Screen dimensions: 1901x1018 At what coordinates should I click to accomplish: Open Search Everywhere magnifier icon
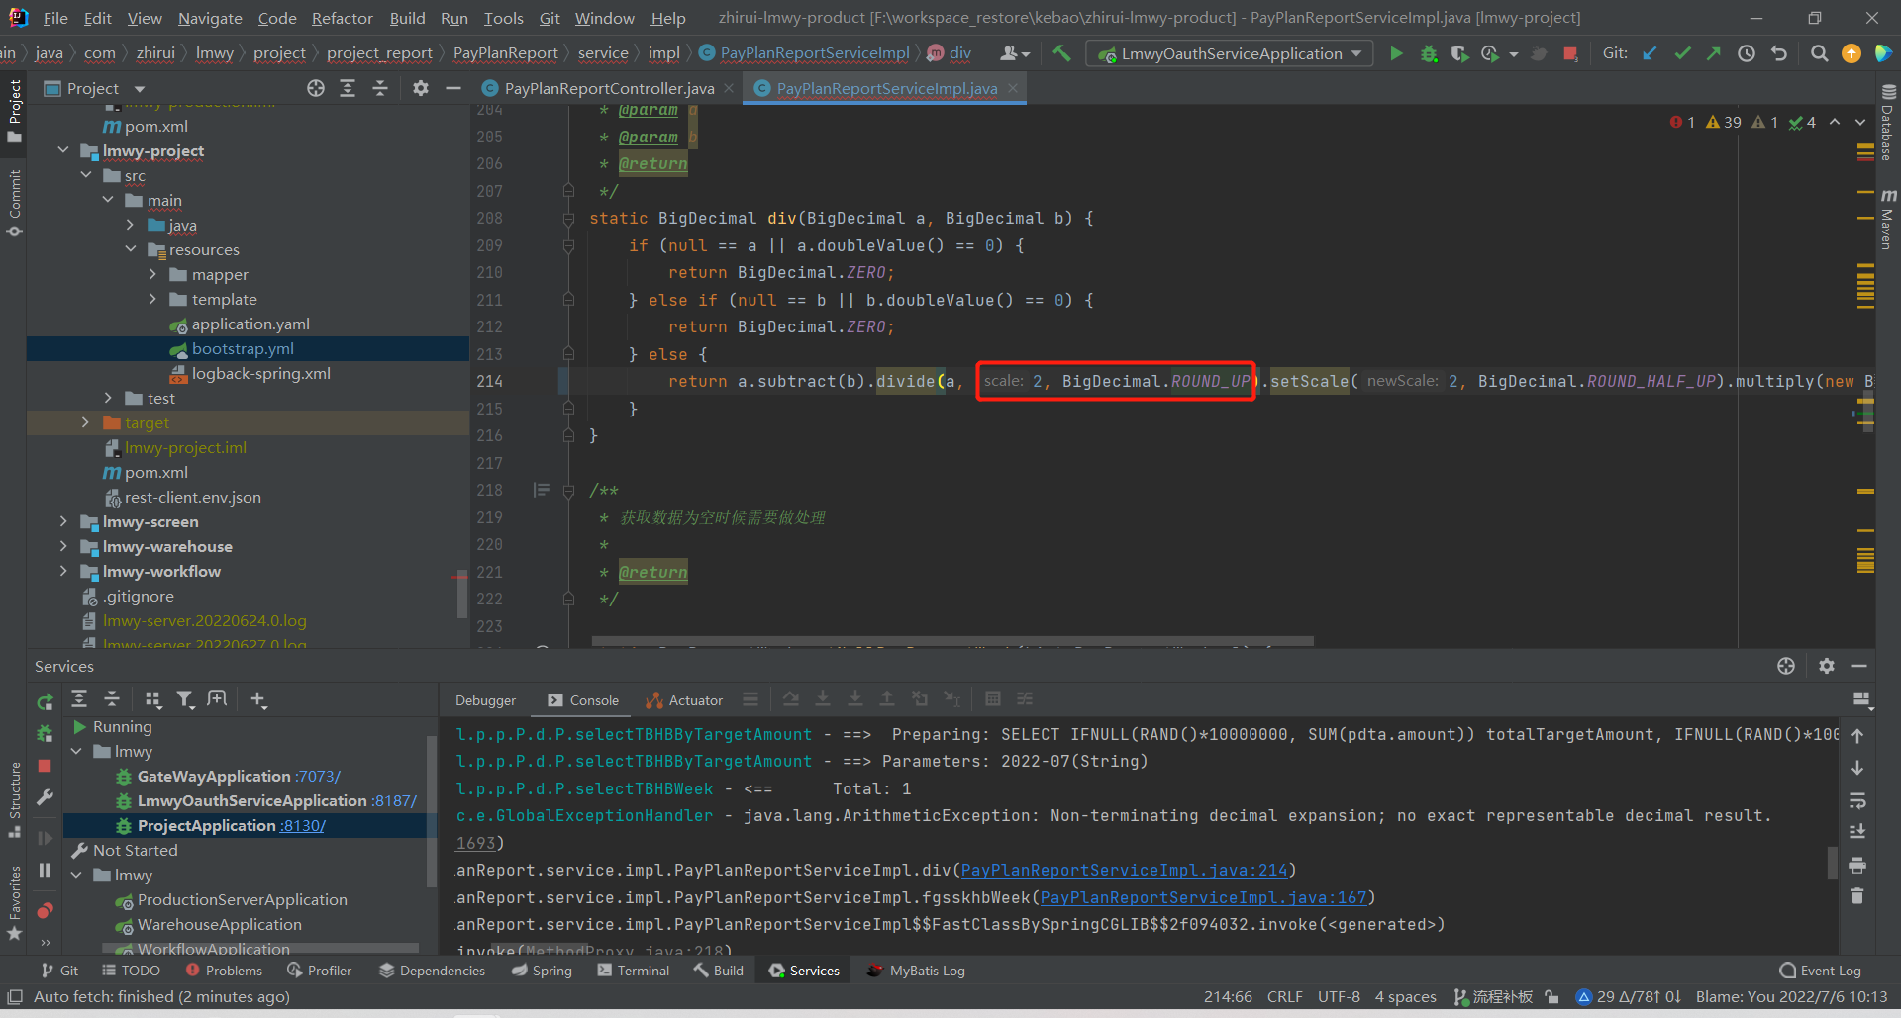click(1819, 53)
